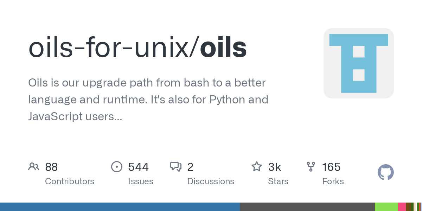Click the Contributors people icon

[x=33, y=167]
